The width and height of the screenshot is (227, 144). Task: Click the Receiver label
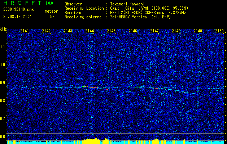pos(73,13)
